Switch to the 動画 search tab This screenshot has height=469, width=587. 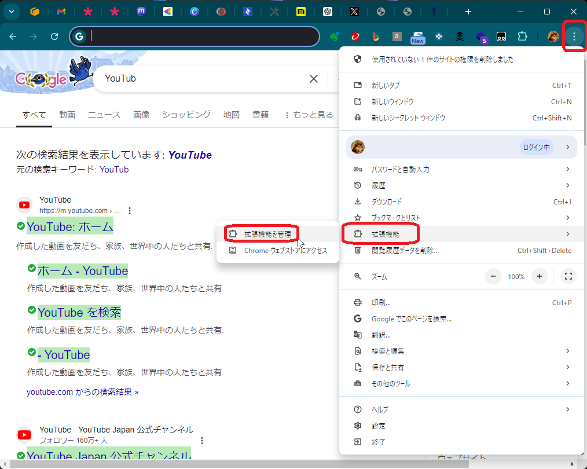pos(67,115)
